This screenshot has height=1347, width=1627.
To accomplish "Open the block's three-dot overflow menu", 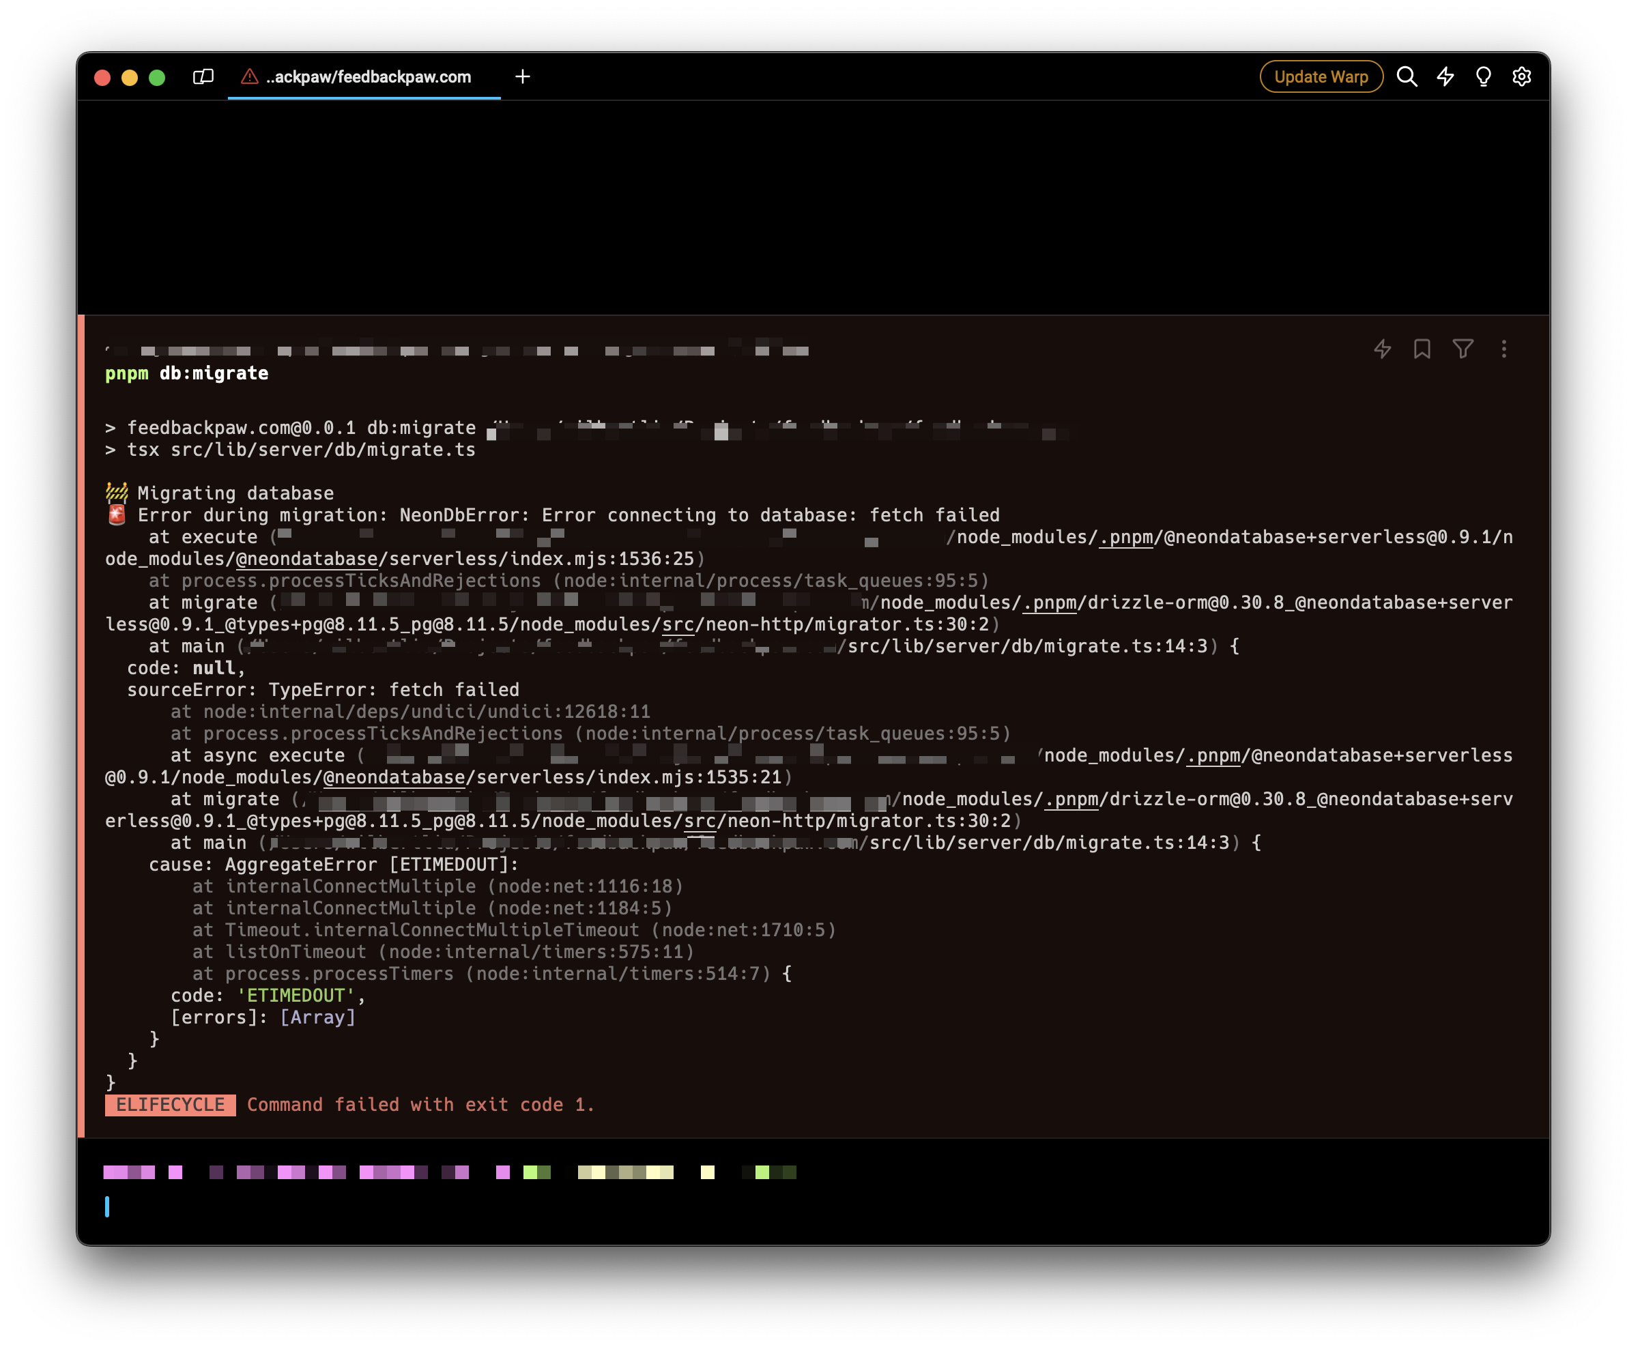I will [x=1503, y=349].
